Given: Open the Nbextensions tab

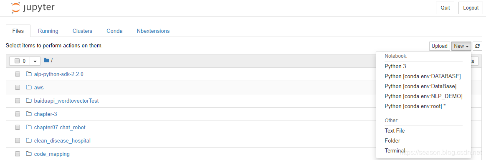Looking at the screenshot, I should [x=153, y=31].
